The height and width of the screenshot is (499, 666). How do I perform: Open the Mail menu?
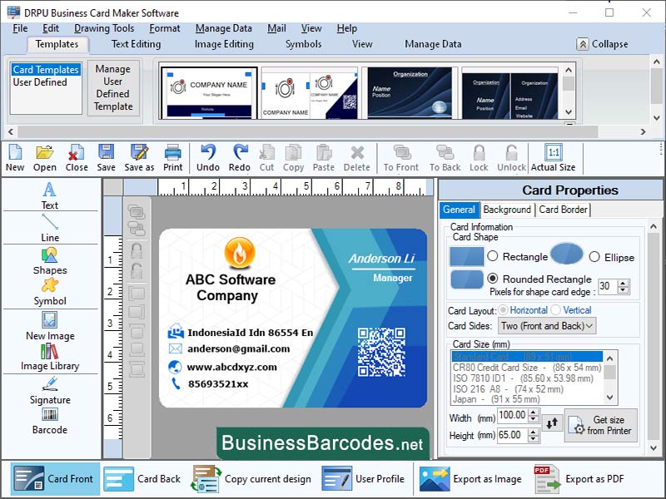tap(276, 27)
